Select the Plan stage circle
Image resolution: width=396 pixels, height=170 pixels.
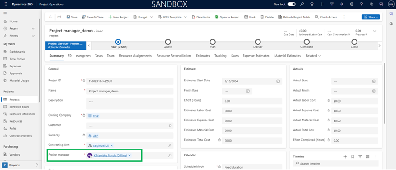[213, 42]
